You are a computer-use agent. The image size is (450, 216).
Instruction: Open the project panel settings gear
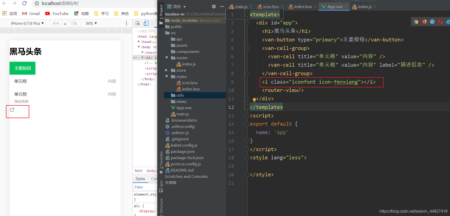point(214,6)
